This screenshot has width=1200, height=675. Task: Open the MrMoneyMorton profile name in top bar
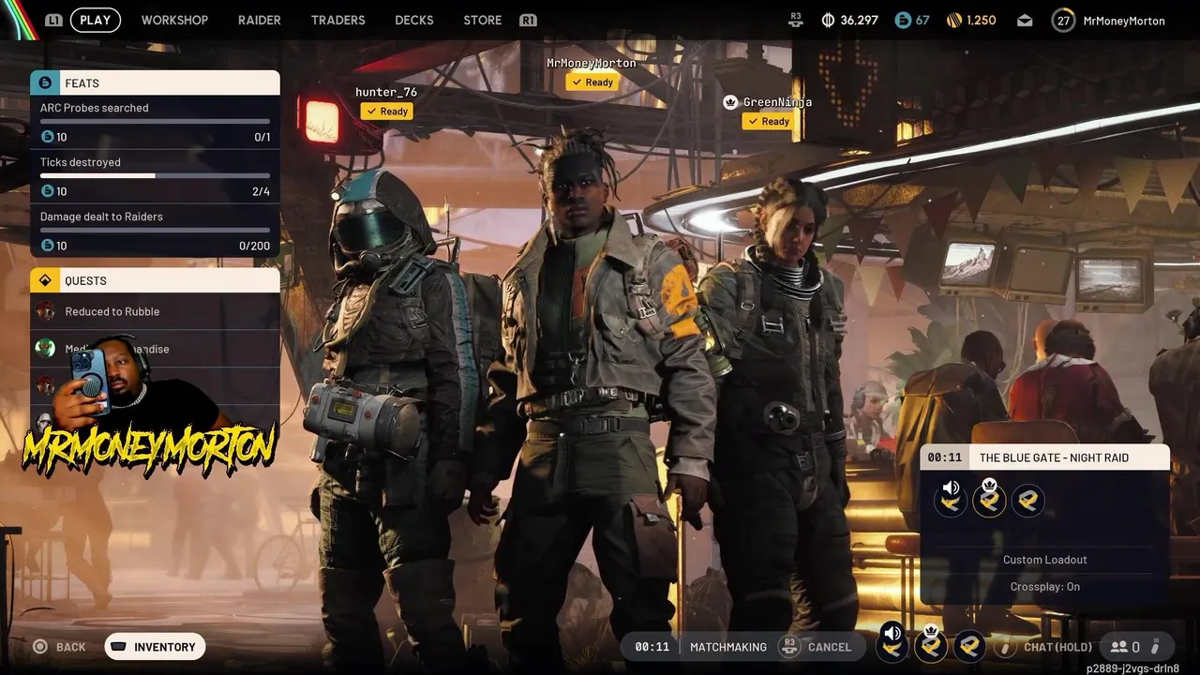(x=1124, y=21)
